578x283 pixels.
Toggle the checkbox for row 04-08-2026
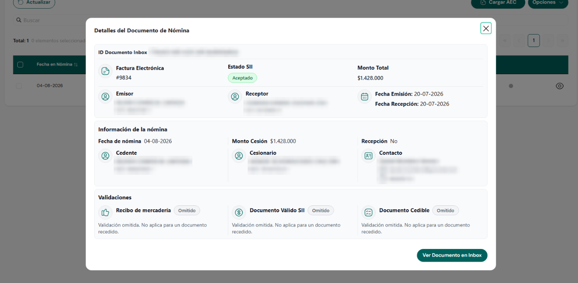(x=19, y=86)
